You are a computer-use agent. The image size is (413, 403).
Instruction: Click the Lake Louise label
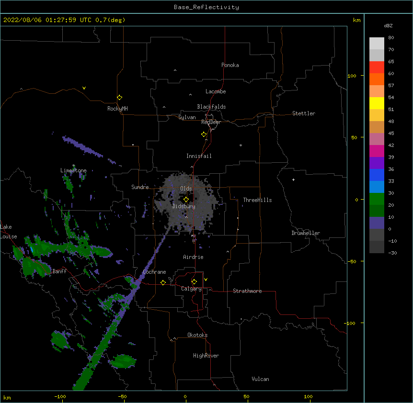click(x=9, y=232)
